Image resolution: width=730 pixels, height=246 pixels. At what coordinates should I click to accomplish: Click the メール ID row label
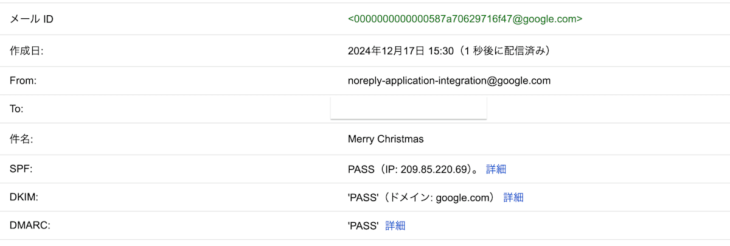(32, 19)
